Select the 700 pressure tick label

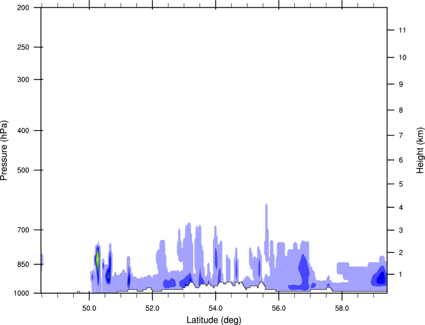[23, 230]
